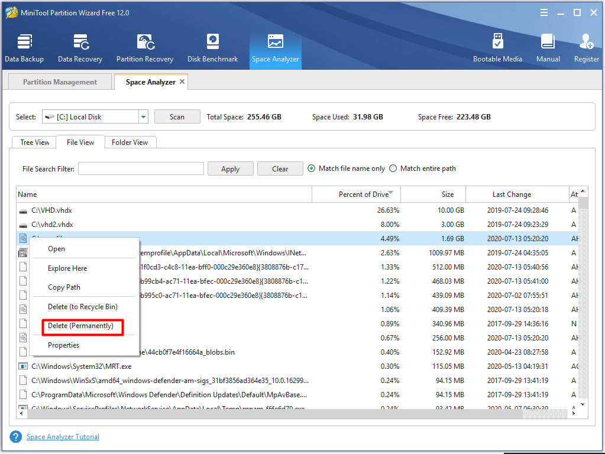Image resolution: width=605 pixels, height=454 pixels.
Task: Select the Space Analyzer toolbar icon
Action: coord(276,48)
